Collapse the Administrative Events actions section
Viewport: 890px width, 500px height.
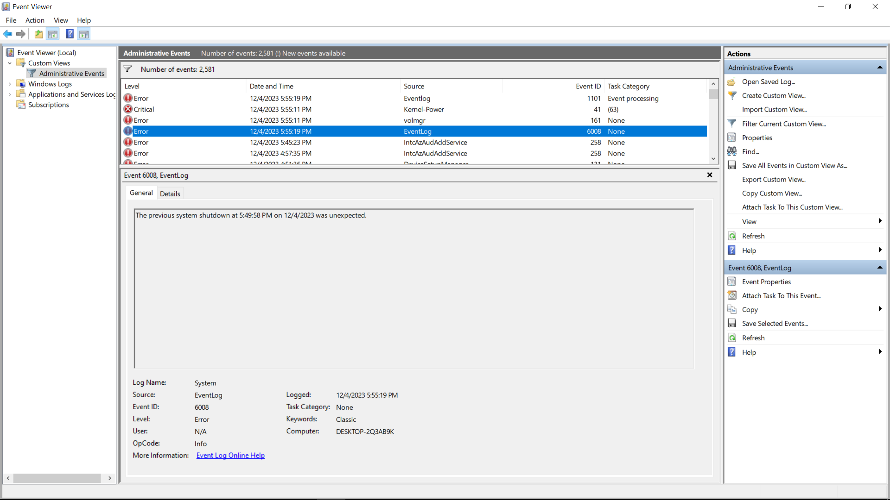point(879,68)
